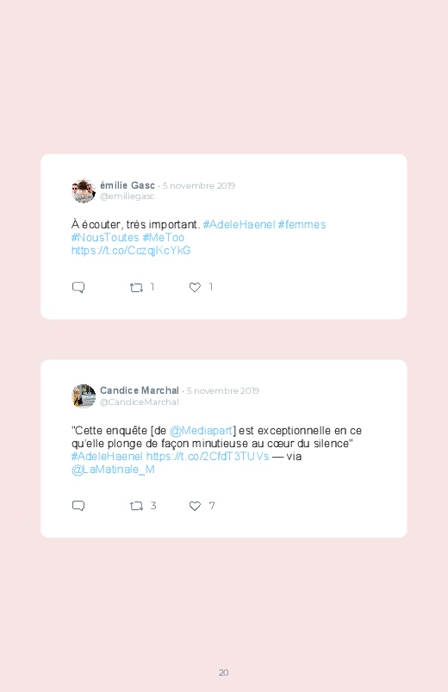Screen dimensions: 448x692
Task: Follow the t.co/CczqjKcYkG link
Action: 131,251
